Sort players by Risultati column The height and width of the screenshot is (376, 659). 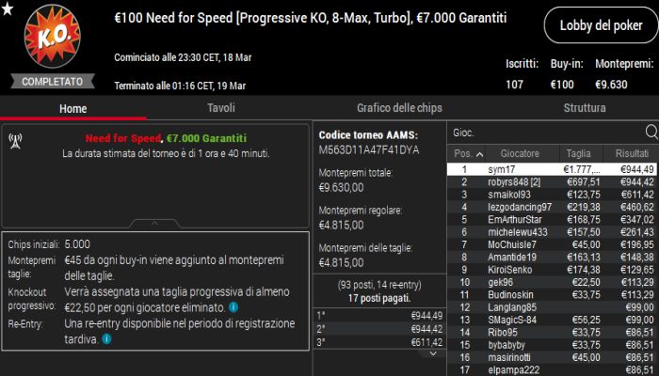[632, 154]
